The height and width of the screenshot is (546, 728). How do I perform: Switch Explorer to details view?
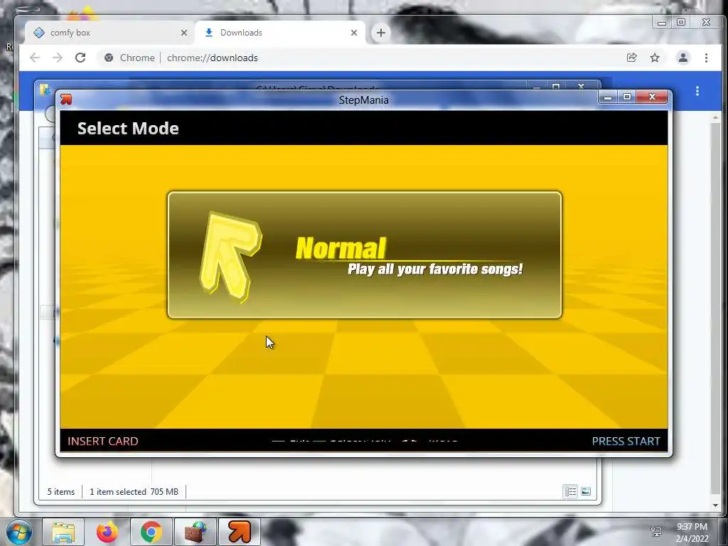coord(570,491)
